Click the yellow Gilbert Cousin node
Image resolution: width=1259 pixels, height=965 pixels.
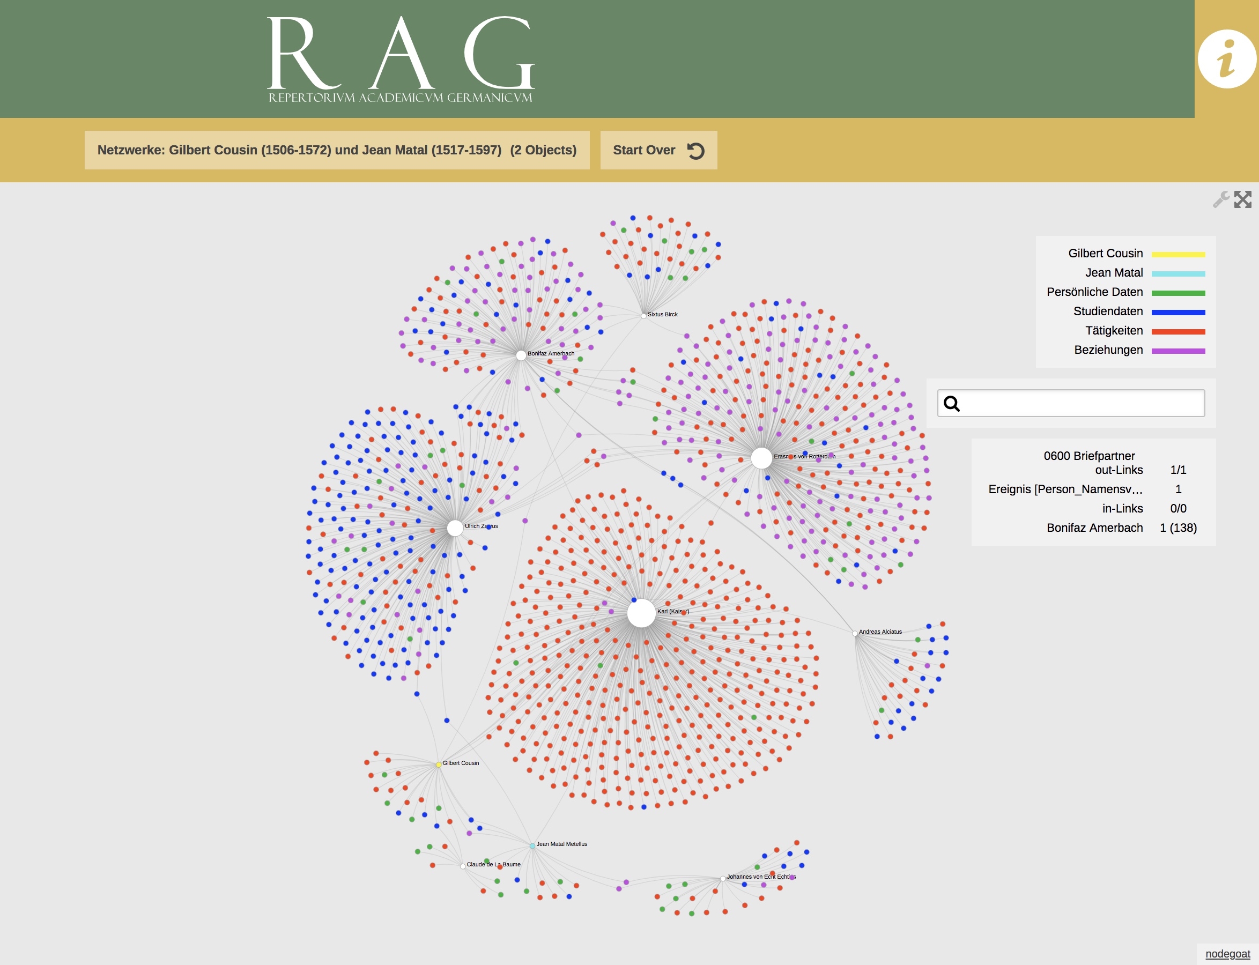click(x=438, y=764)
